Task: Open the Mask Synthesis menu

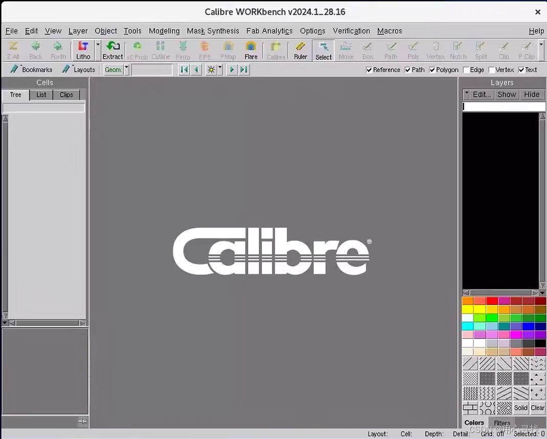Action: (213, 31)
